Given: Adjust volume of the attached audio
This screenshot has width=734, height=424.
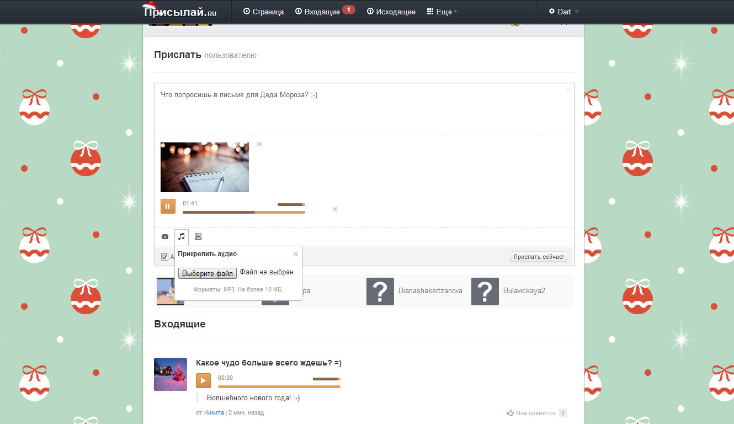Looking at the screenshot, I should tap(291, 204).
